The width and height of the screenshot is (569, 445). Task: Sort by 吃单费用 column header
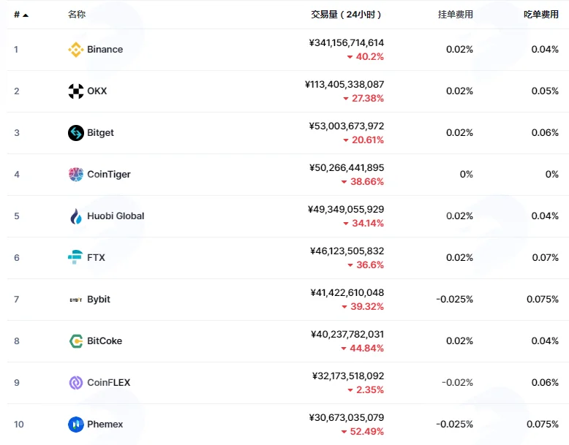coord(540,15)
